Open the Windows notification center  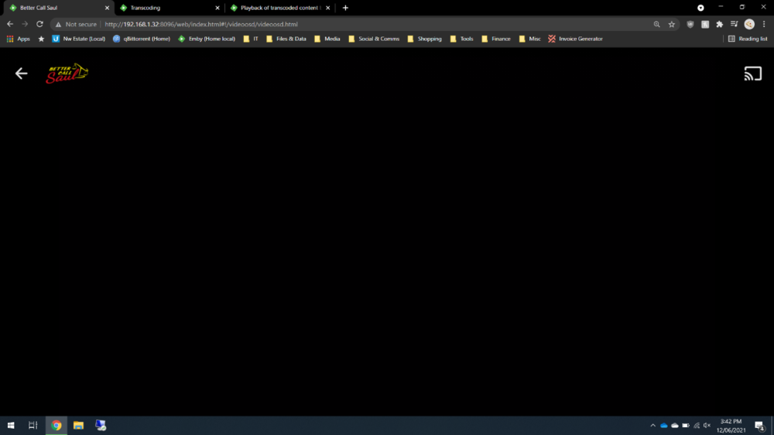pyautogui.click(x=760, y=426)
